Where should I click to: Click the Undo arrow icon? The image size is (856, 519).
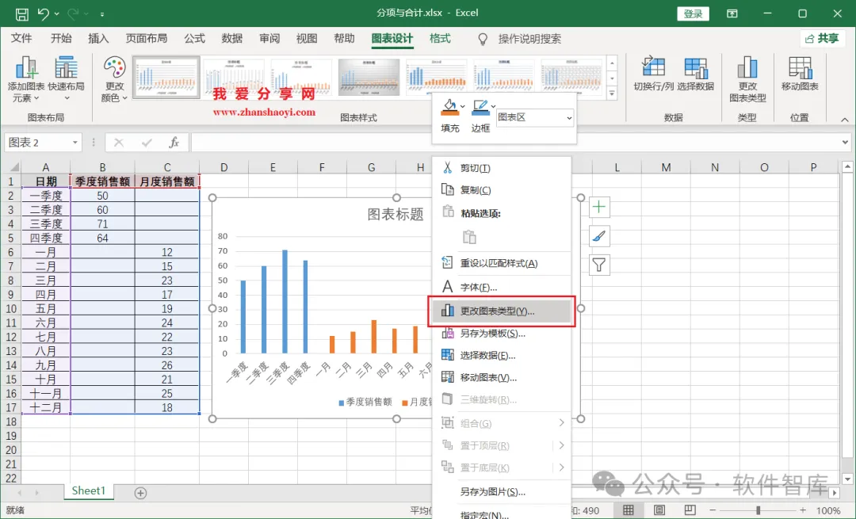tap(43, 13)
